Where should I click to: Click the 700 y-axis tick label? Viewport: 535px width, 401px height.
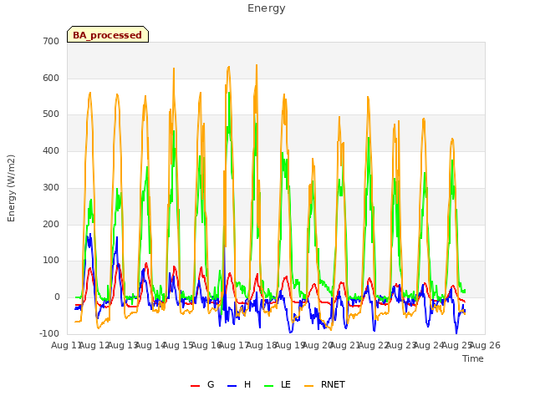(x=51, y=41)
